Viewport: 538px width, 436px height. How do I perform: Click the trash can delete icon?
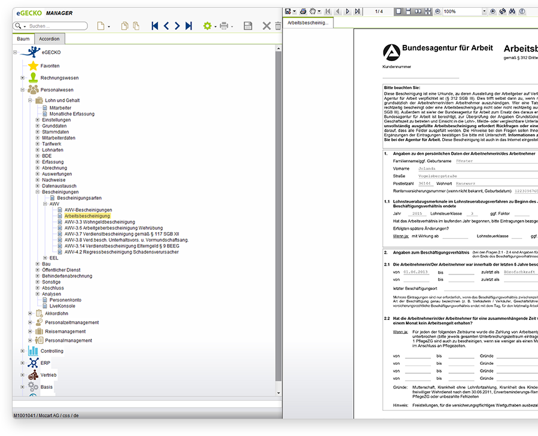click(278, 26)
